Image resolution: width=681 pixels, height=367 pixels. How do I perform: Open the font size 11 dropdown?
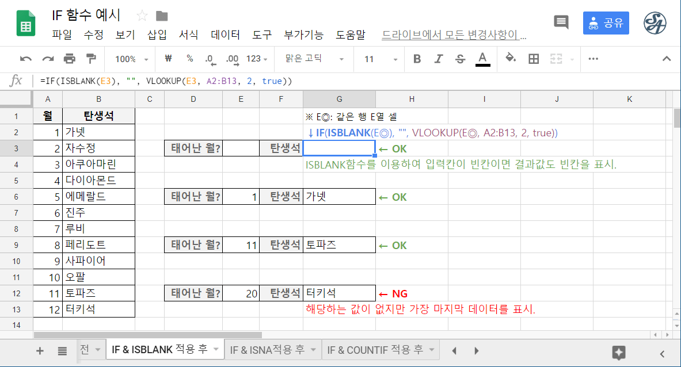(x=381, y=59)
